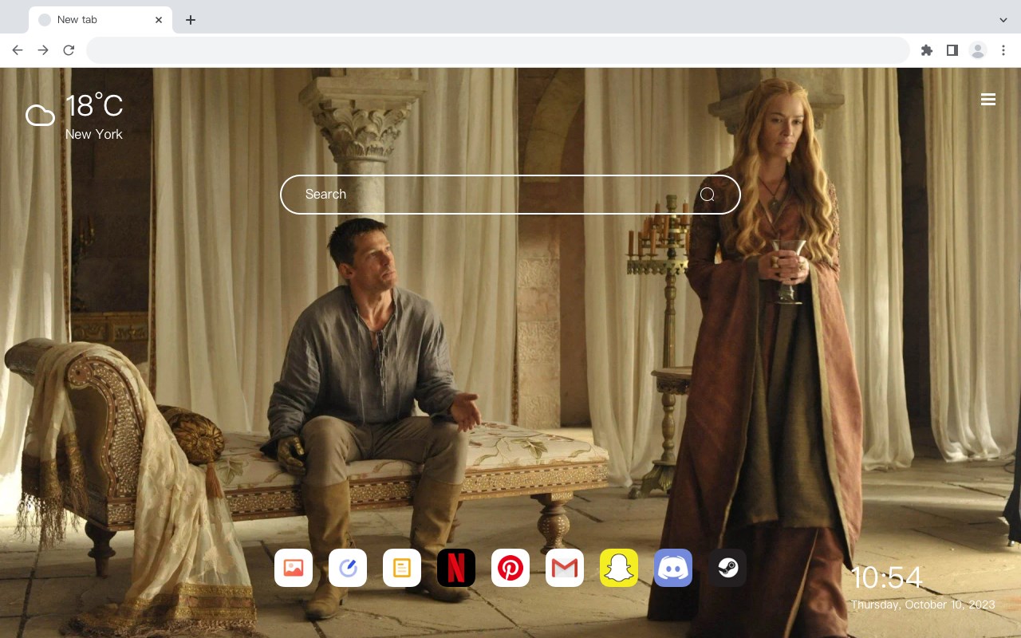1021x638 pixels.
Task: Click the cloud weather icon
Action: click(40, 116)
